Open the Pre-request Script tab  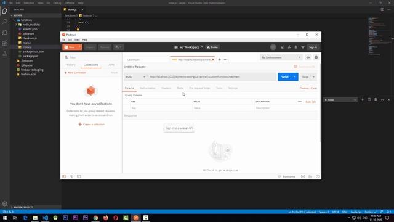point(199,88)
